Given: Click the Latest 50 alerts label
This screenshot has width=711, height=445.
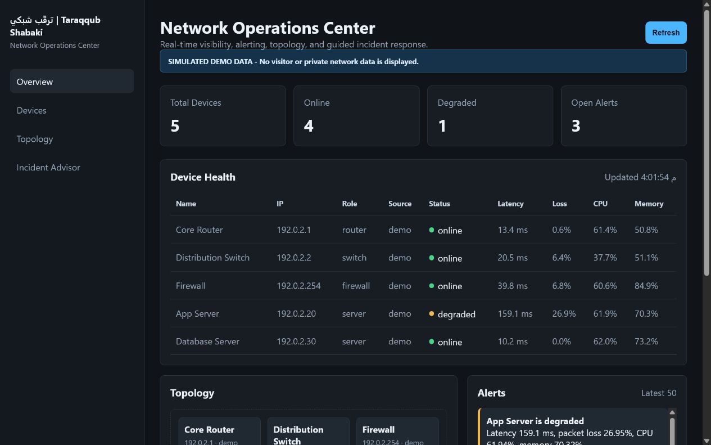Looking at the screenshot, I should pos(659,393).
